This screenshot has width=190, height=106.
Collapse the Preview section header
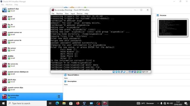coord(163,15)
